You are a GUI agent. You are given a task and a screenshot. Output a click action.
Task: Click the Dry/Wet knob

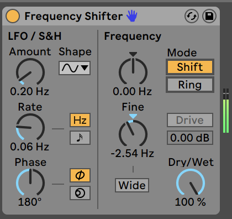(x=191, y=182)
